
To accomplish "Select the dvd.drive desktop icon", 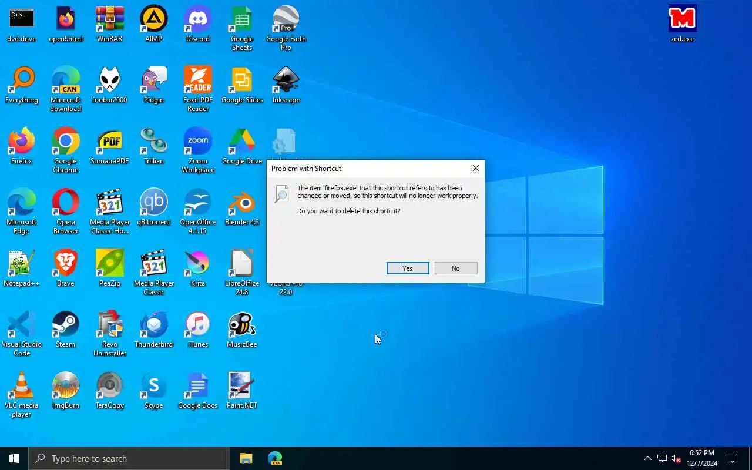I will [x=22, y=25].
